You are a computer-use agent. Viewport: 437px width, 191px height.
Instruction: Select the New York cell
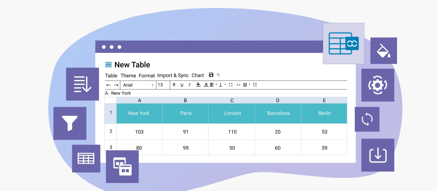pos(139,114)
